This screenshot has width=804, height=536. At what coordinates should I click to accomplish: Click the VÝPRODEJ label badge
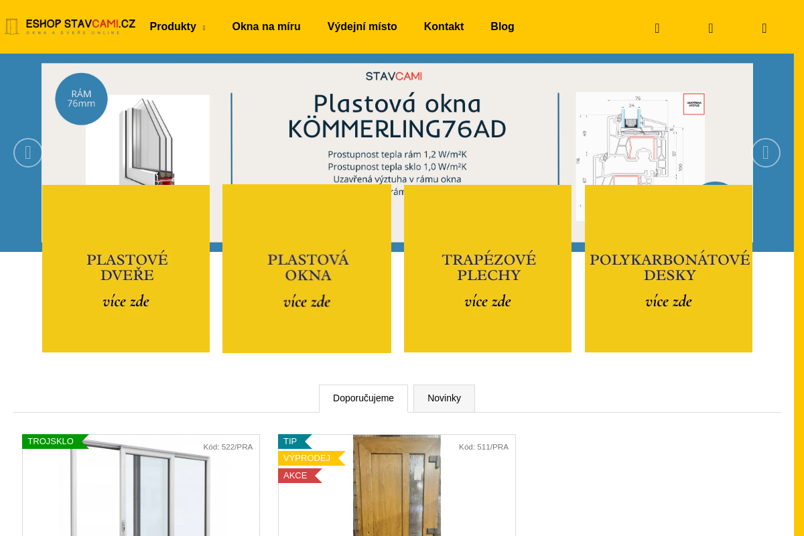(x=312, y=458)
